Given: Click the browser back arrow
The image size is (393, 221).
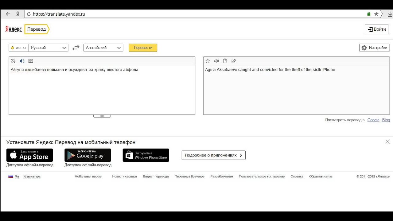Looking at the screenshot, I should 8,14.
